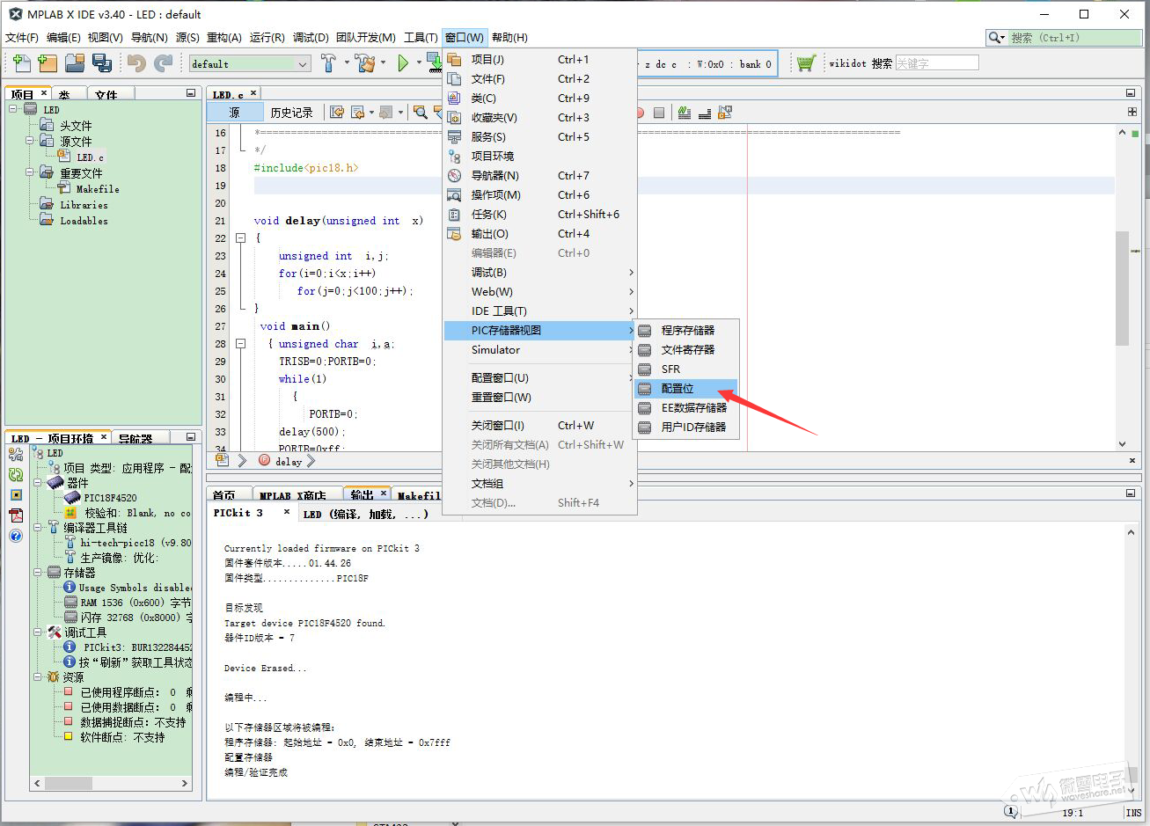Click the shopping cart icon in toolbar
The height and width of the screenshot is (826, 1150).
tap(806, 63)
